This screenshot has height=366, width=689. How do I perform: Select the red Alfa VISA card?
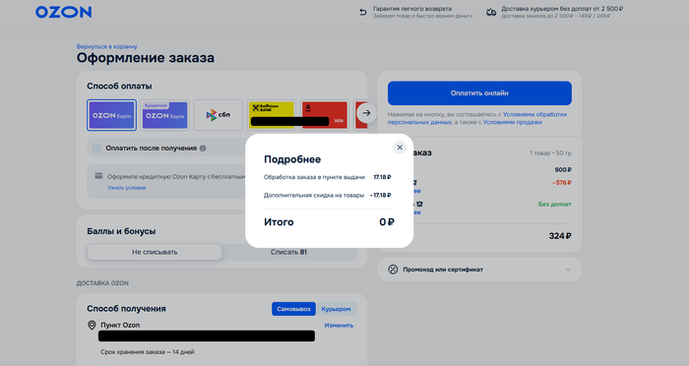tap(325, 115)
